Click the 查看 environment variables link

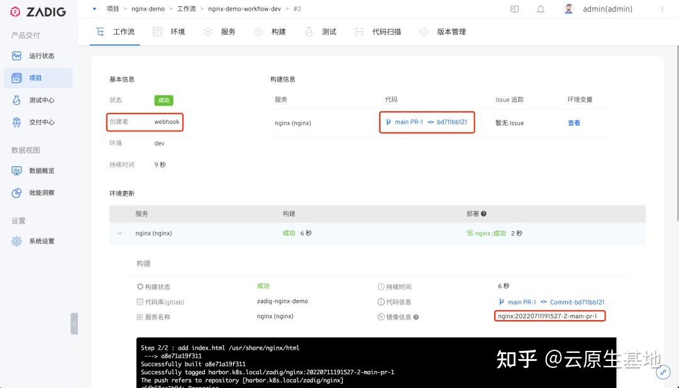573,123
